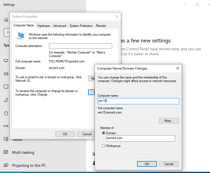Open Display settings via monitor icon
This screenshot has width=210, height=173.
tap(6, 61)
